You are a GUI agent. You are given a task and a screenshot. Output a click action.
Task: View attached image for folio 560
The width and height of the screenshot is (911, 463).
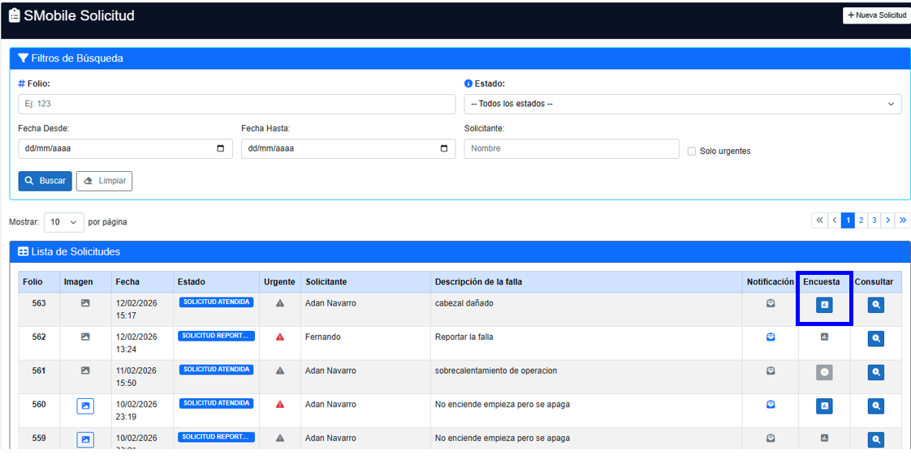(x=85, y=406)
